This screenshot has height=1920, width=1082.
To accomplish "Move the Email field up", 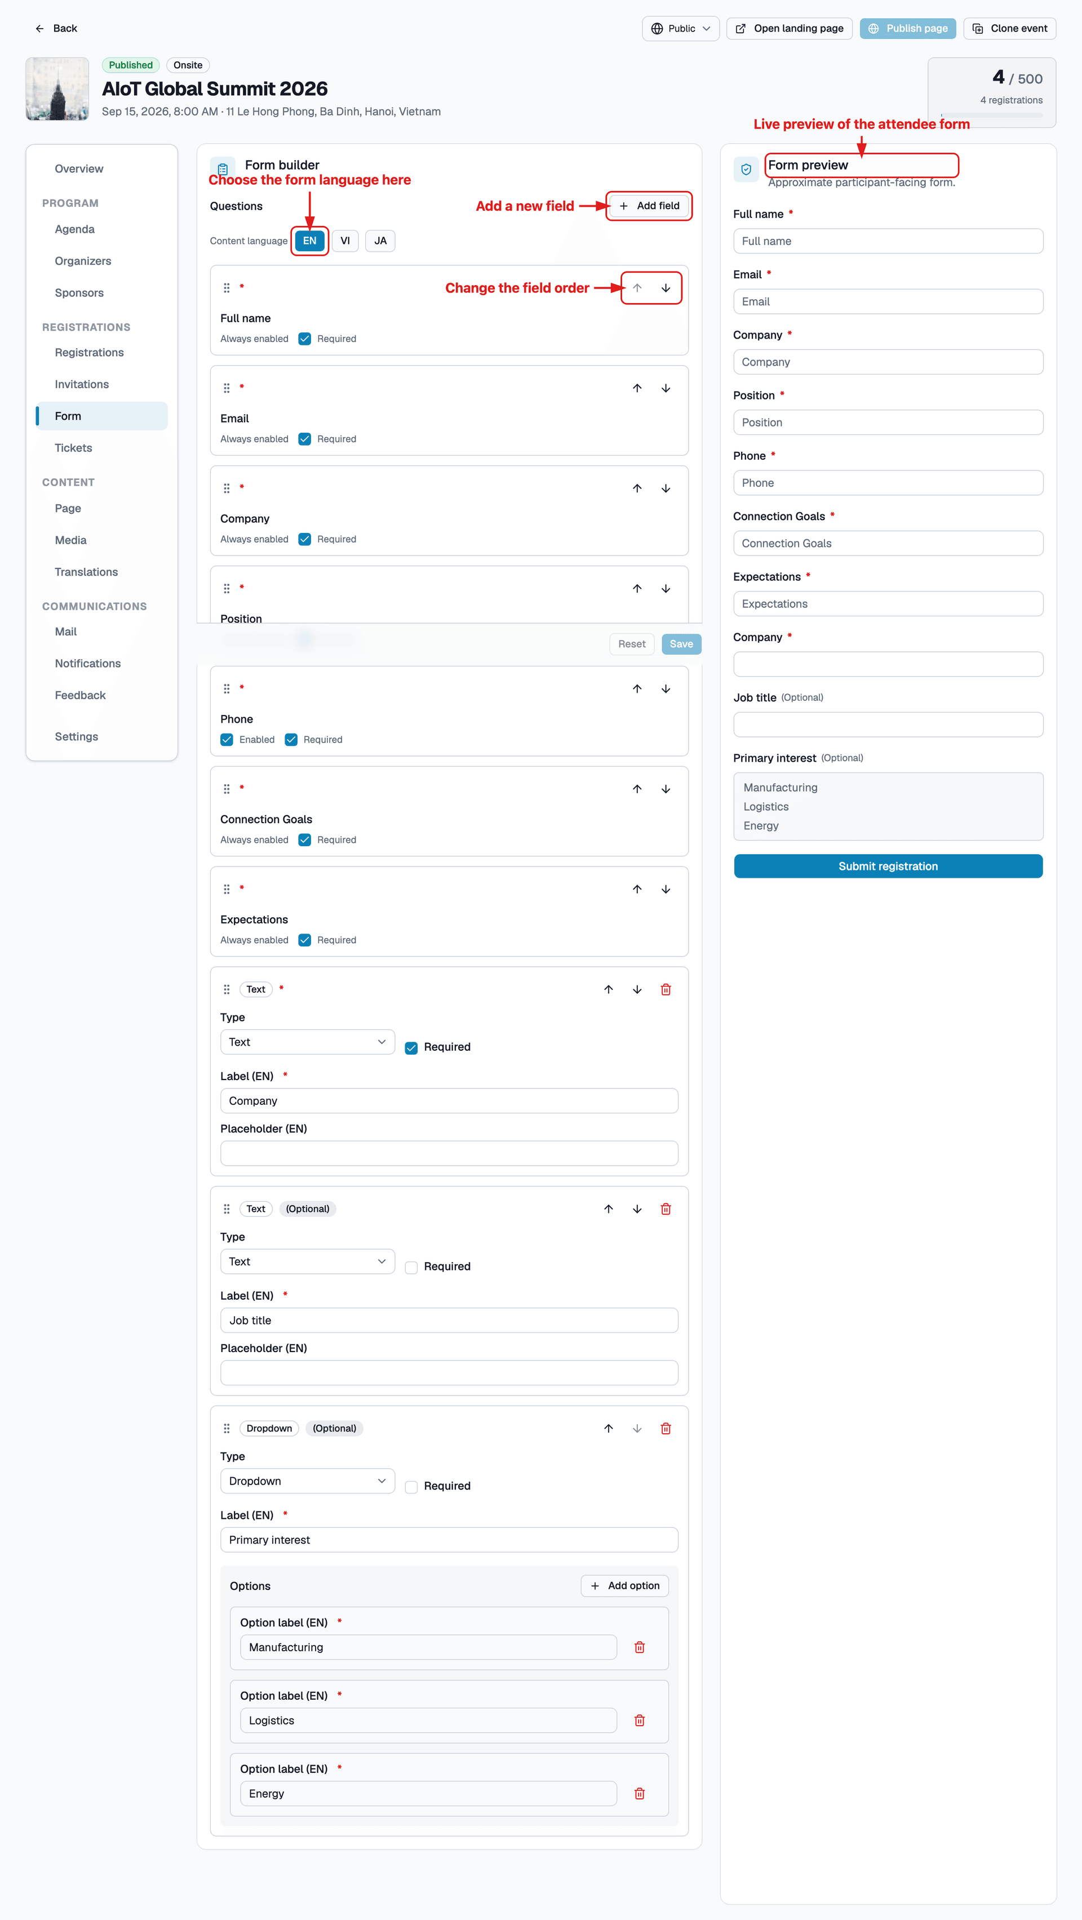I will (x=637, y=388).
